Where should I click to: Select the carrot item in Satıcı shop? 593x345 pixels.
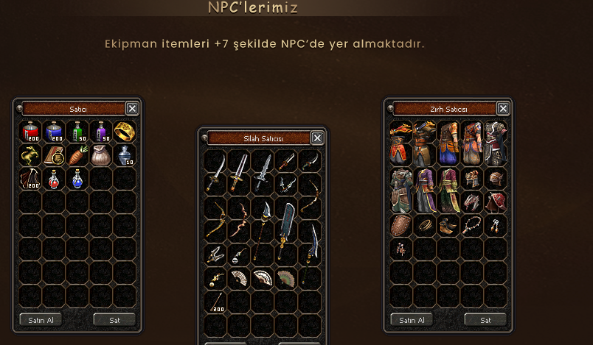point(77,155)
